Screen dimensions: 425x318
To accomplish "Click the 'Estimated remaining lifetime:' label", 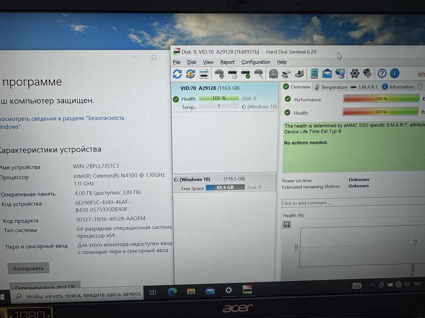I will click(x=311, y=187).
